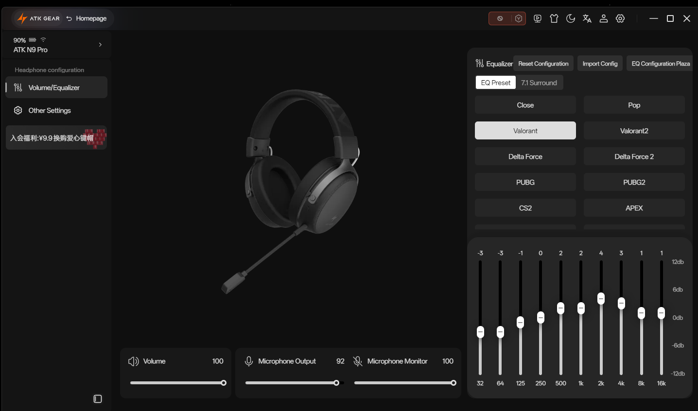Click the 125 Hz EQ band slider handle

coord(521,322)
